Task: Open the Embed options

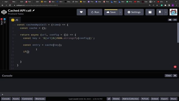Action: [x=155, y=99]
